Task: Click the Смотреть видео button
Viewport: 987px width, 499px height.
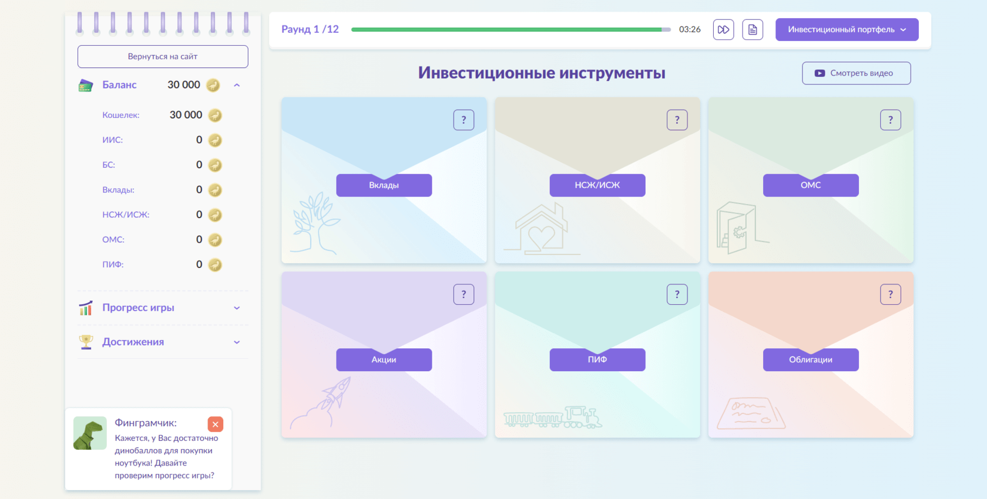Action: [x=856, y=73]
